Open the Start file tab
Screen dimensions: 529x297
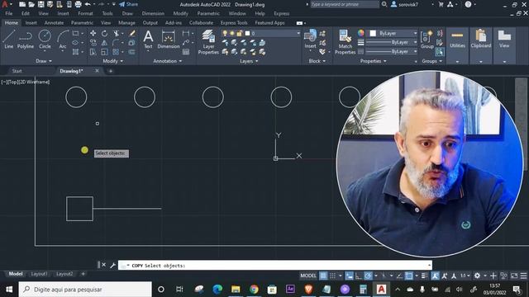17,71
